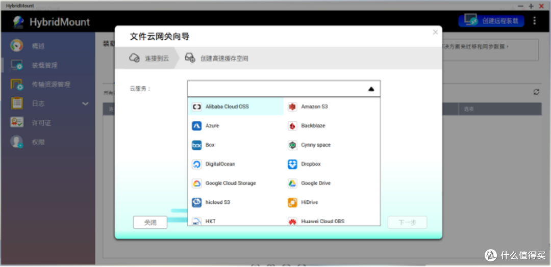Pick the DigitalOcean icon
Screen dimensions: 551x267
tap(197, 164)
